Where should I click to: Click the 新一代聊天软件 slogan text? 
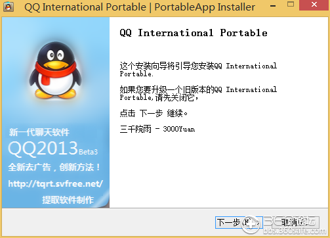pos(39,132)
